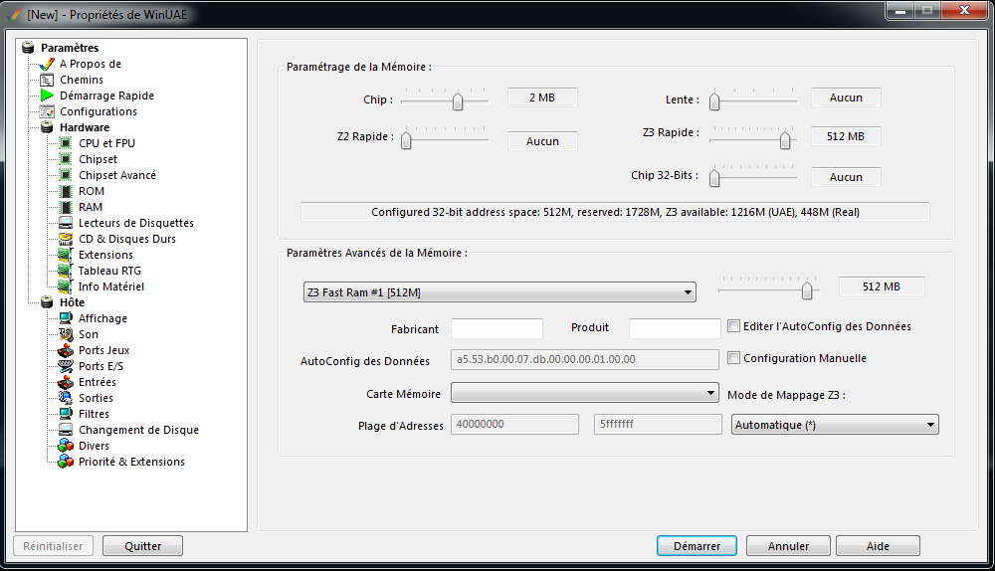Tick the Configuration Manuelle checkbox
Viewport: 995px width, 571px height.
coord(733,358)
